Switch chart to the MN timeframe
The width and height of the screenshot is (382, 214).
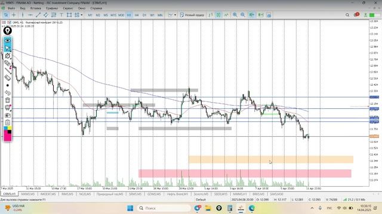tap(160, 15)
